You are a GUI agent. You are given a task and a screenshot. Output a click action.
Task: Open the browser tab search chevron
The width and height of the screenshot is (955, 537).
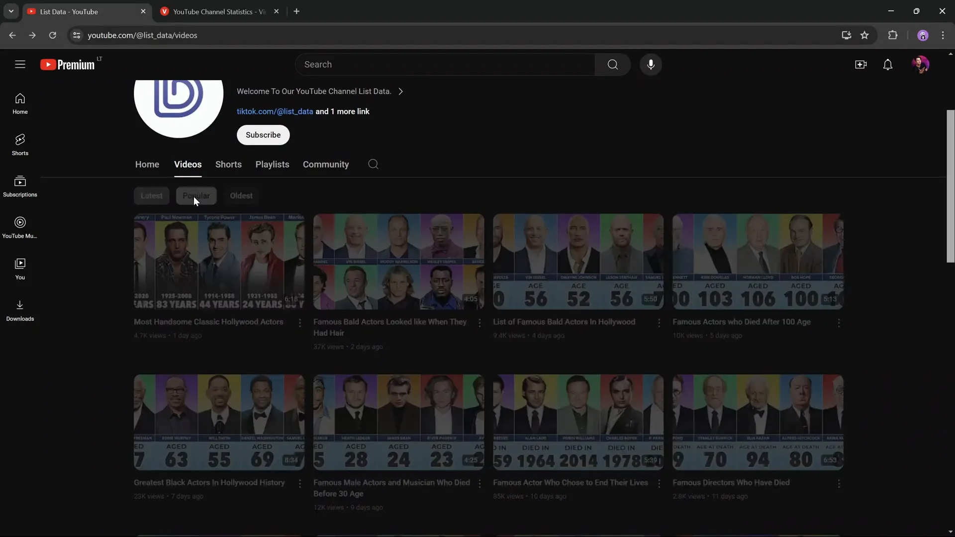point(10,11)
